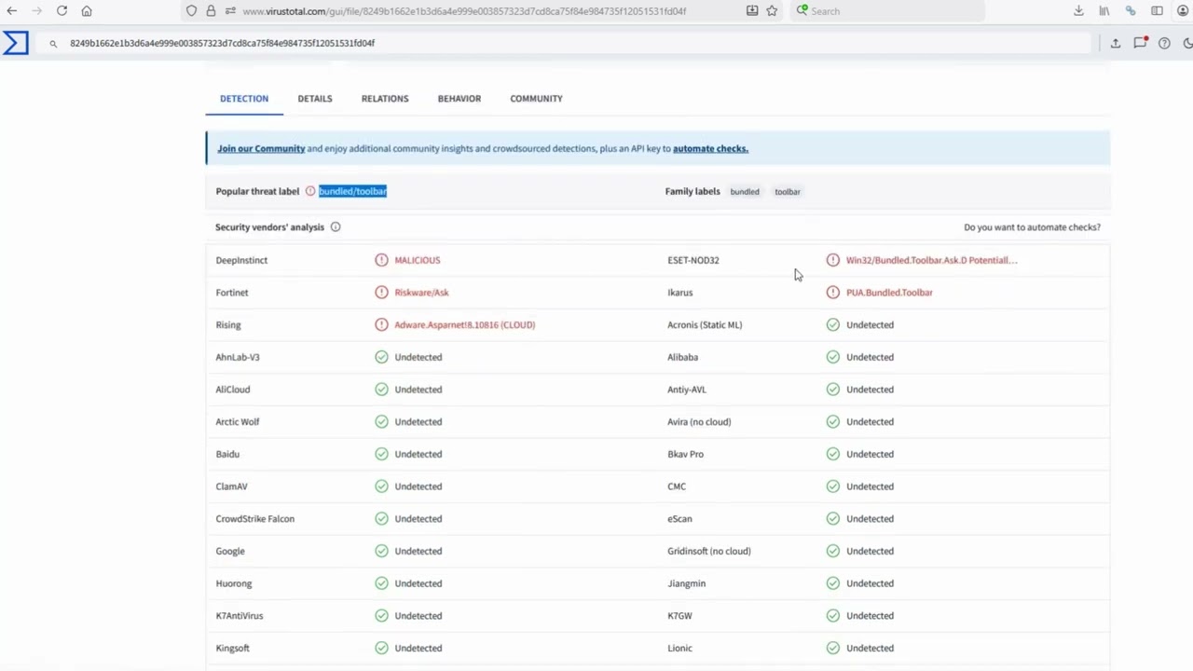Click green check icon for Kingsoft
This screenshot has height=671, width=1193.
pos(381,648)
